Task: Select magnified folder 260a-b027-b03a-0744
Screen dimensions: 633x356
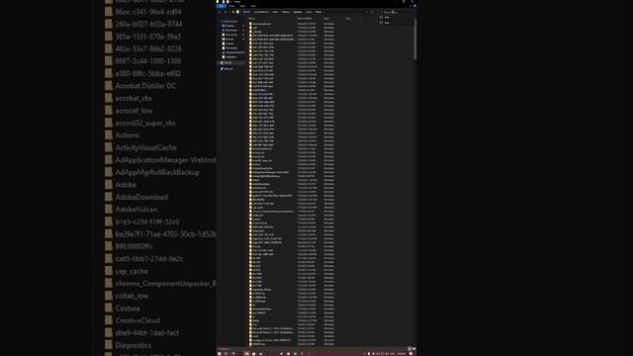Action: [148, 24]
